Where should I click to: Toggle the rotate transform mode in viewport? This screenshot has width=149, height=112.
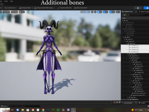point(87,12)
